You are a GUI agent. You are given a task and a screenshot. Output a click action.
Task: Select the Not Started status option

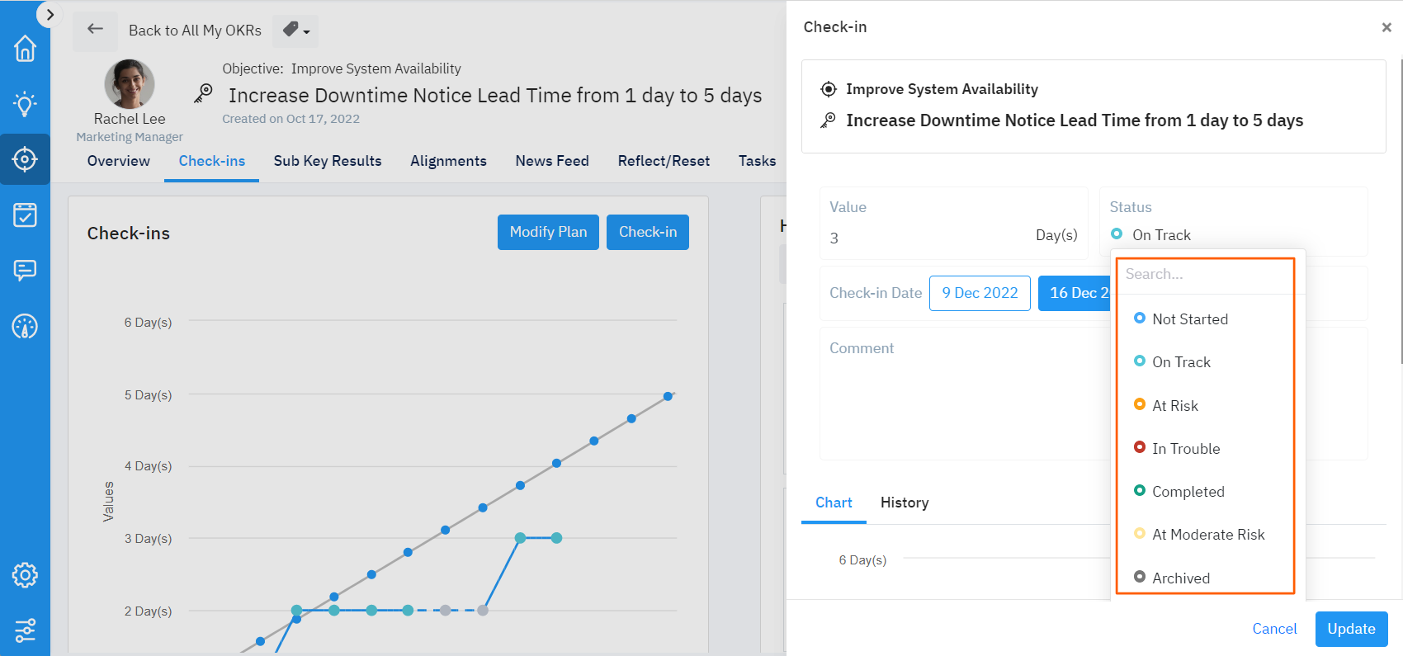point(1189,319)
